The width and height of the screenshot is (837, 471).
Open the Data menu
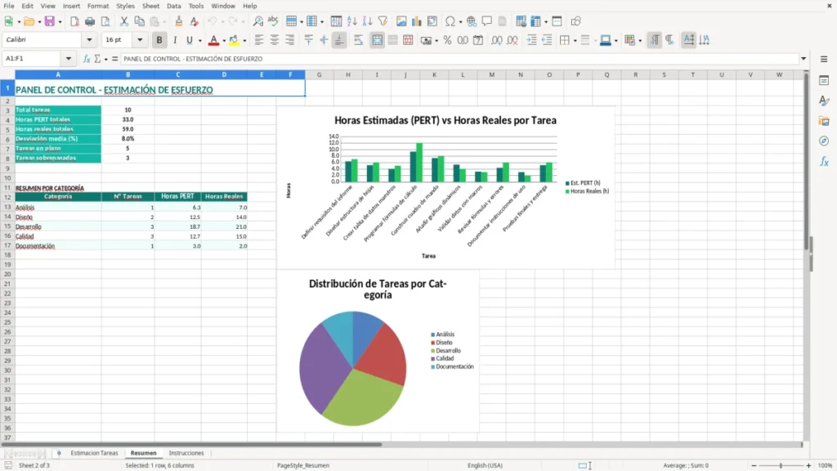click(x=173, y=6)
